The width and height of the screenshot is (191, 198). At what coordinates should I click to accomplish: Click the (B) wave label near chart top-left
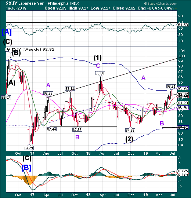click(x=16, y=53)
